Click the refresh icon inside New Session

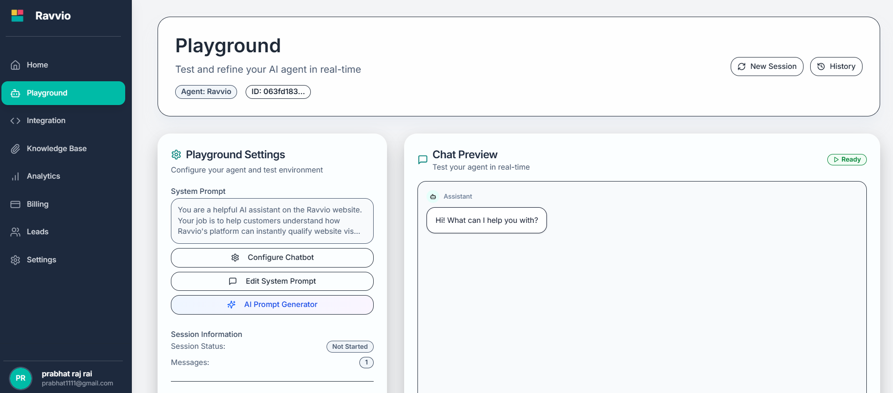[742, 67]
